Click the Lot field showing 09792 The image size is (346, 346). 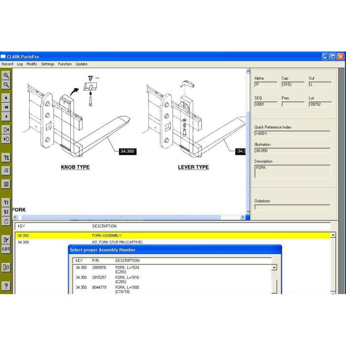(320, 104)
